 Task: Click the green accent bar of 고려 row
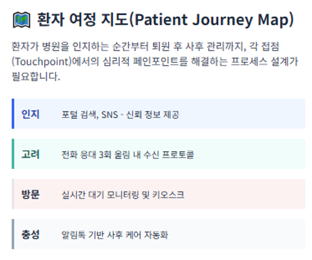point(13,154)
